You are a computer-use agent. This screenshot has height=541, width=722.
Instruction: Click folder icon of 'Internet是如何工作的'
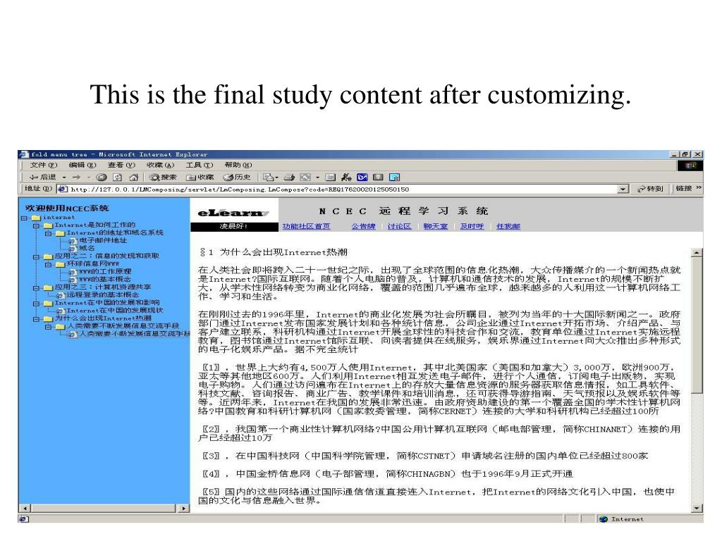tap(49, 225)
